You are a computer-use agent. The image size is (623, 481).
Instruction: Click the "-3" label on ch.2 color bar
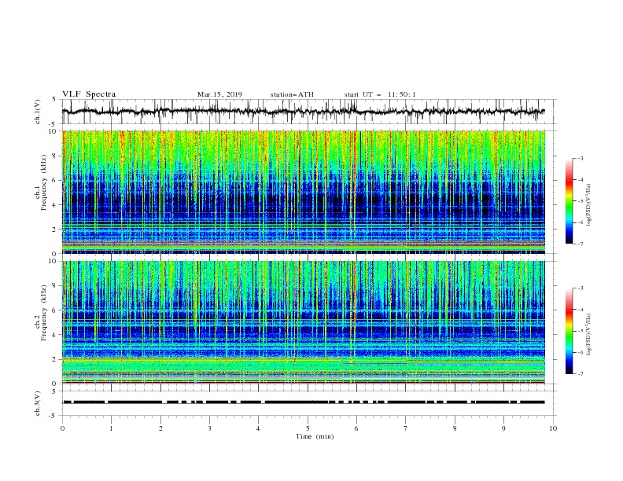(x=581, y=288)
